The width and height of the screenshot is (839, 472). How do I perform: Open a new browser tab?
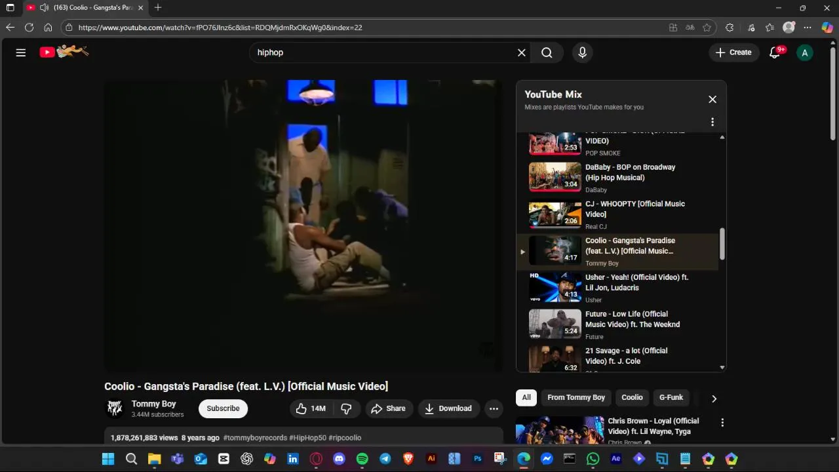tap(158, 8)
